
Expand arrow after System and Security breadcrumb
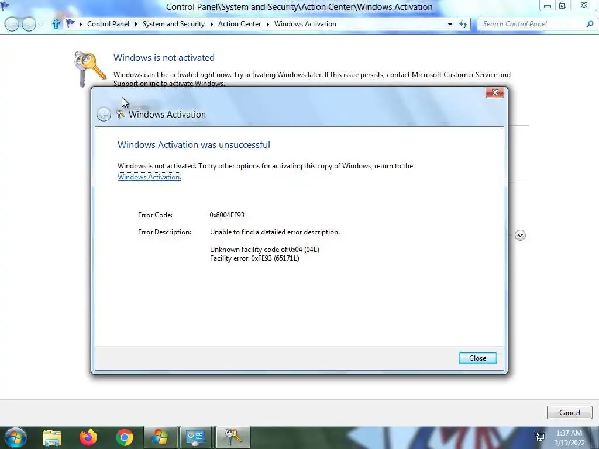(x=211, y=24)
